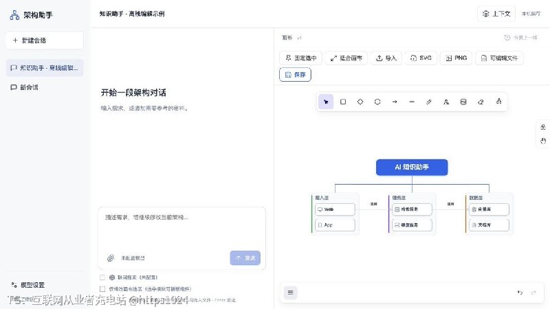
Task: Click the lock icon on canvas right edge
Action: [543, 127]
